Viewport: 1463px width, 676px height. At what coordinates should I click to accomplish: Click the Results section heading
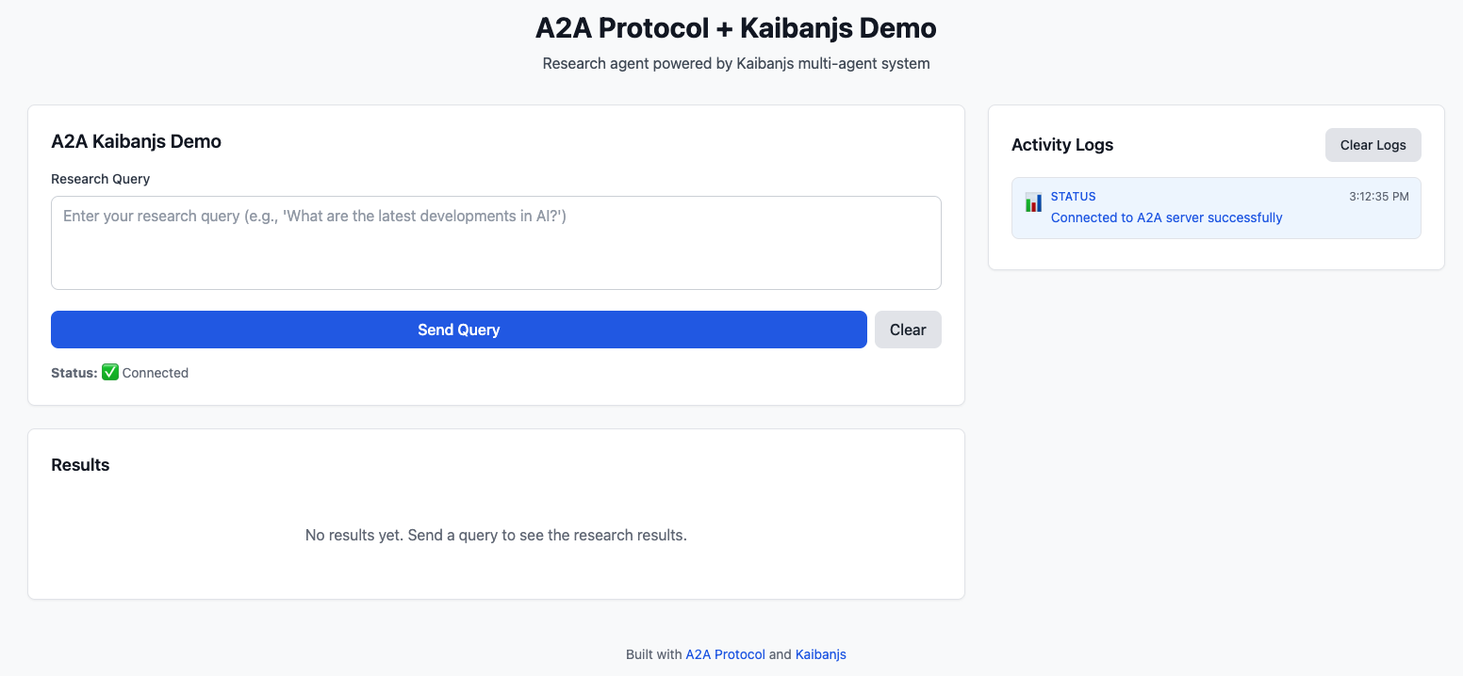pos(80,465)
